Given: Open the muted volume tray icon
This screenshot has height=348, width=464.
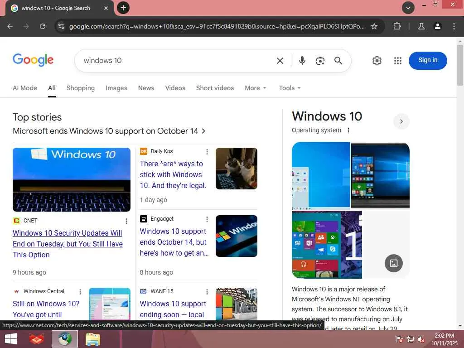Looking at the screenshot, I should (x=421, y=339).
